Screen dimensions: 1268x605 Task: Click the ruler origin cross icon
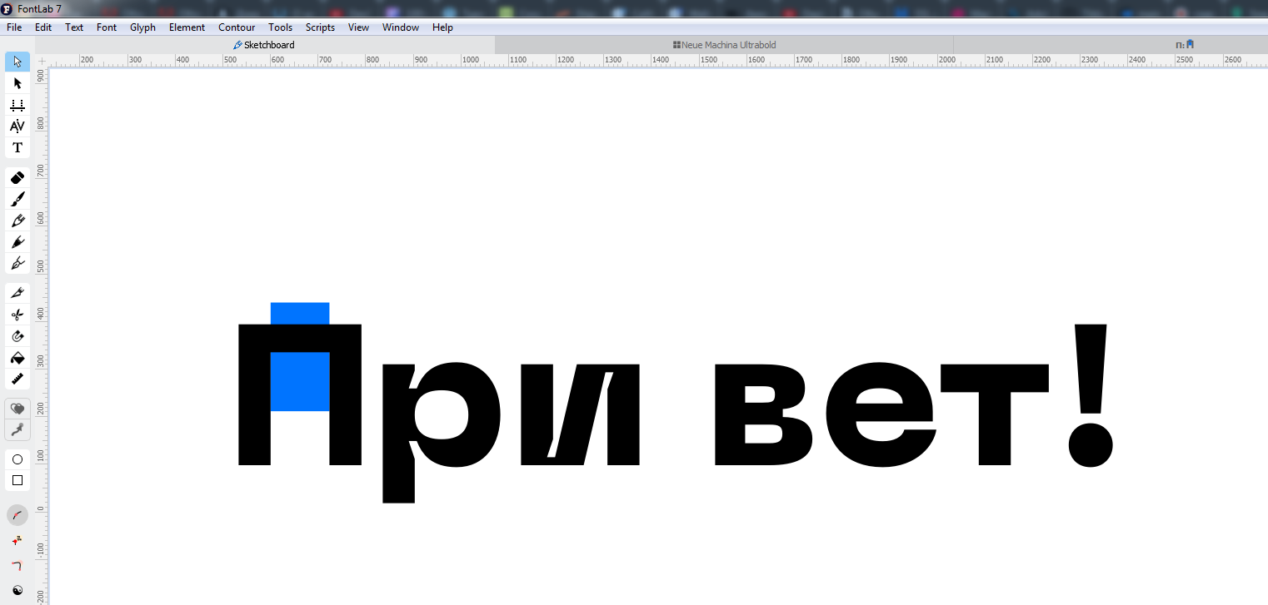42,61
